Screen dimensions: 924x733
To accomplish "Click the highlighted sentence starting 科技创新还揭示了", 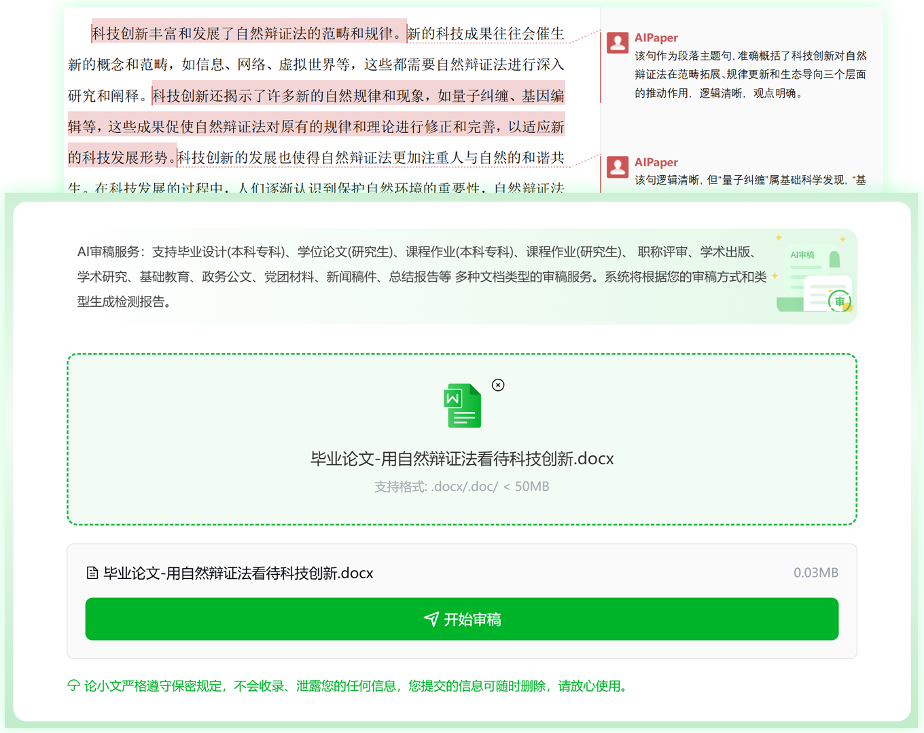I will pyautogui.click(x=358, y=96).
